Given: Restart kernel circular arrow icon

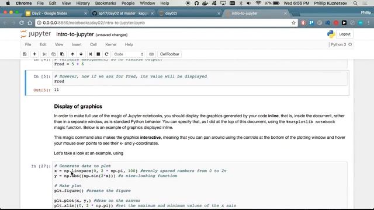Looking at the screenshot, I should pyautogui.click(x=106, y=54).
